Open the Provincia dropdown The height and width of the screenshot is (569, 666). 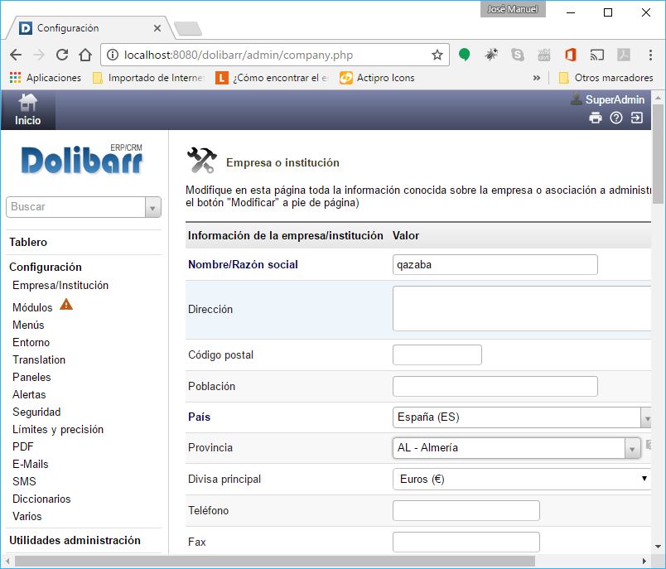632,448
